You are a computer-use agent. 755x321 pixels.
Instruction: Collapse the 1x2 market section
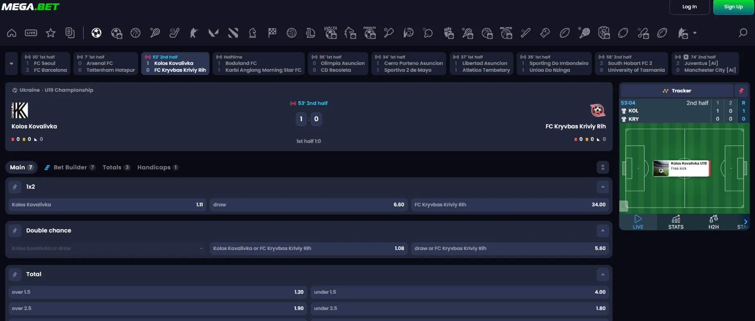pos(602,187)
